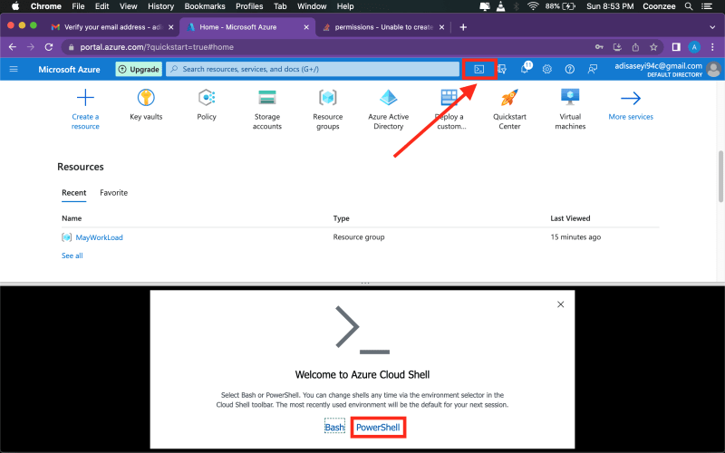
Task: Open the Azure portal settings gear
Action: (x=547, y=70)
